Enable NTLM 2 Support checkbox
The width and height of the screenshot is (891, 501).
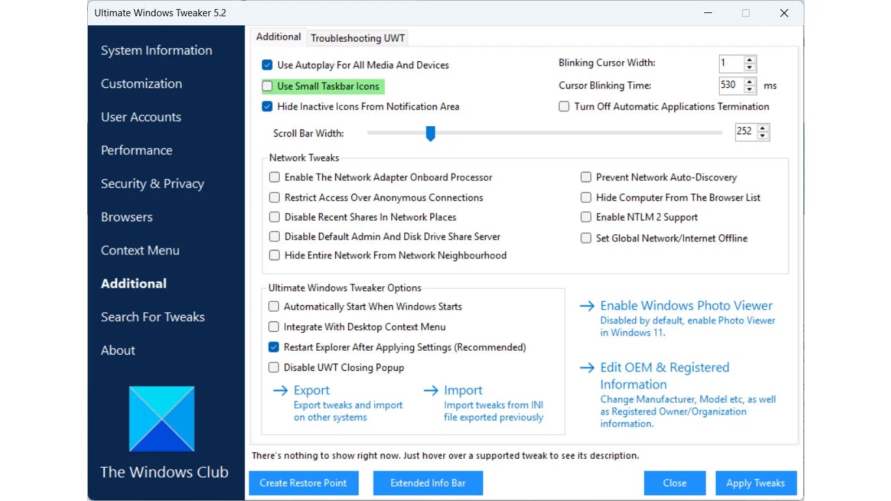[x=586, y=217]
